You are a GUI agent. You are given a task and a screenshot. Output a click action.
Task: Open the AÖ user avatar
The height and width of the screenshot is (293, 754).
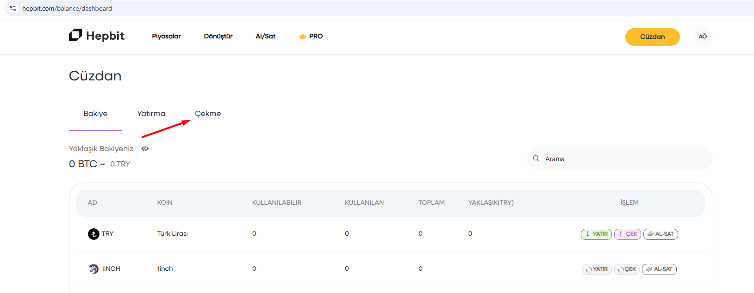pyautogui.click(x=703, y=37)
